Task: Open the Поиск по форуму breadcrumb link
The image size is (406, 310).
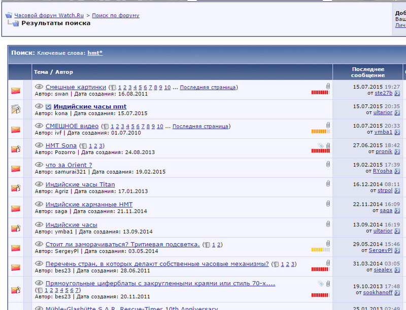Action: tap(116, 15)
